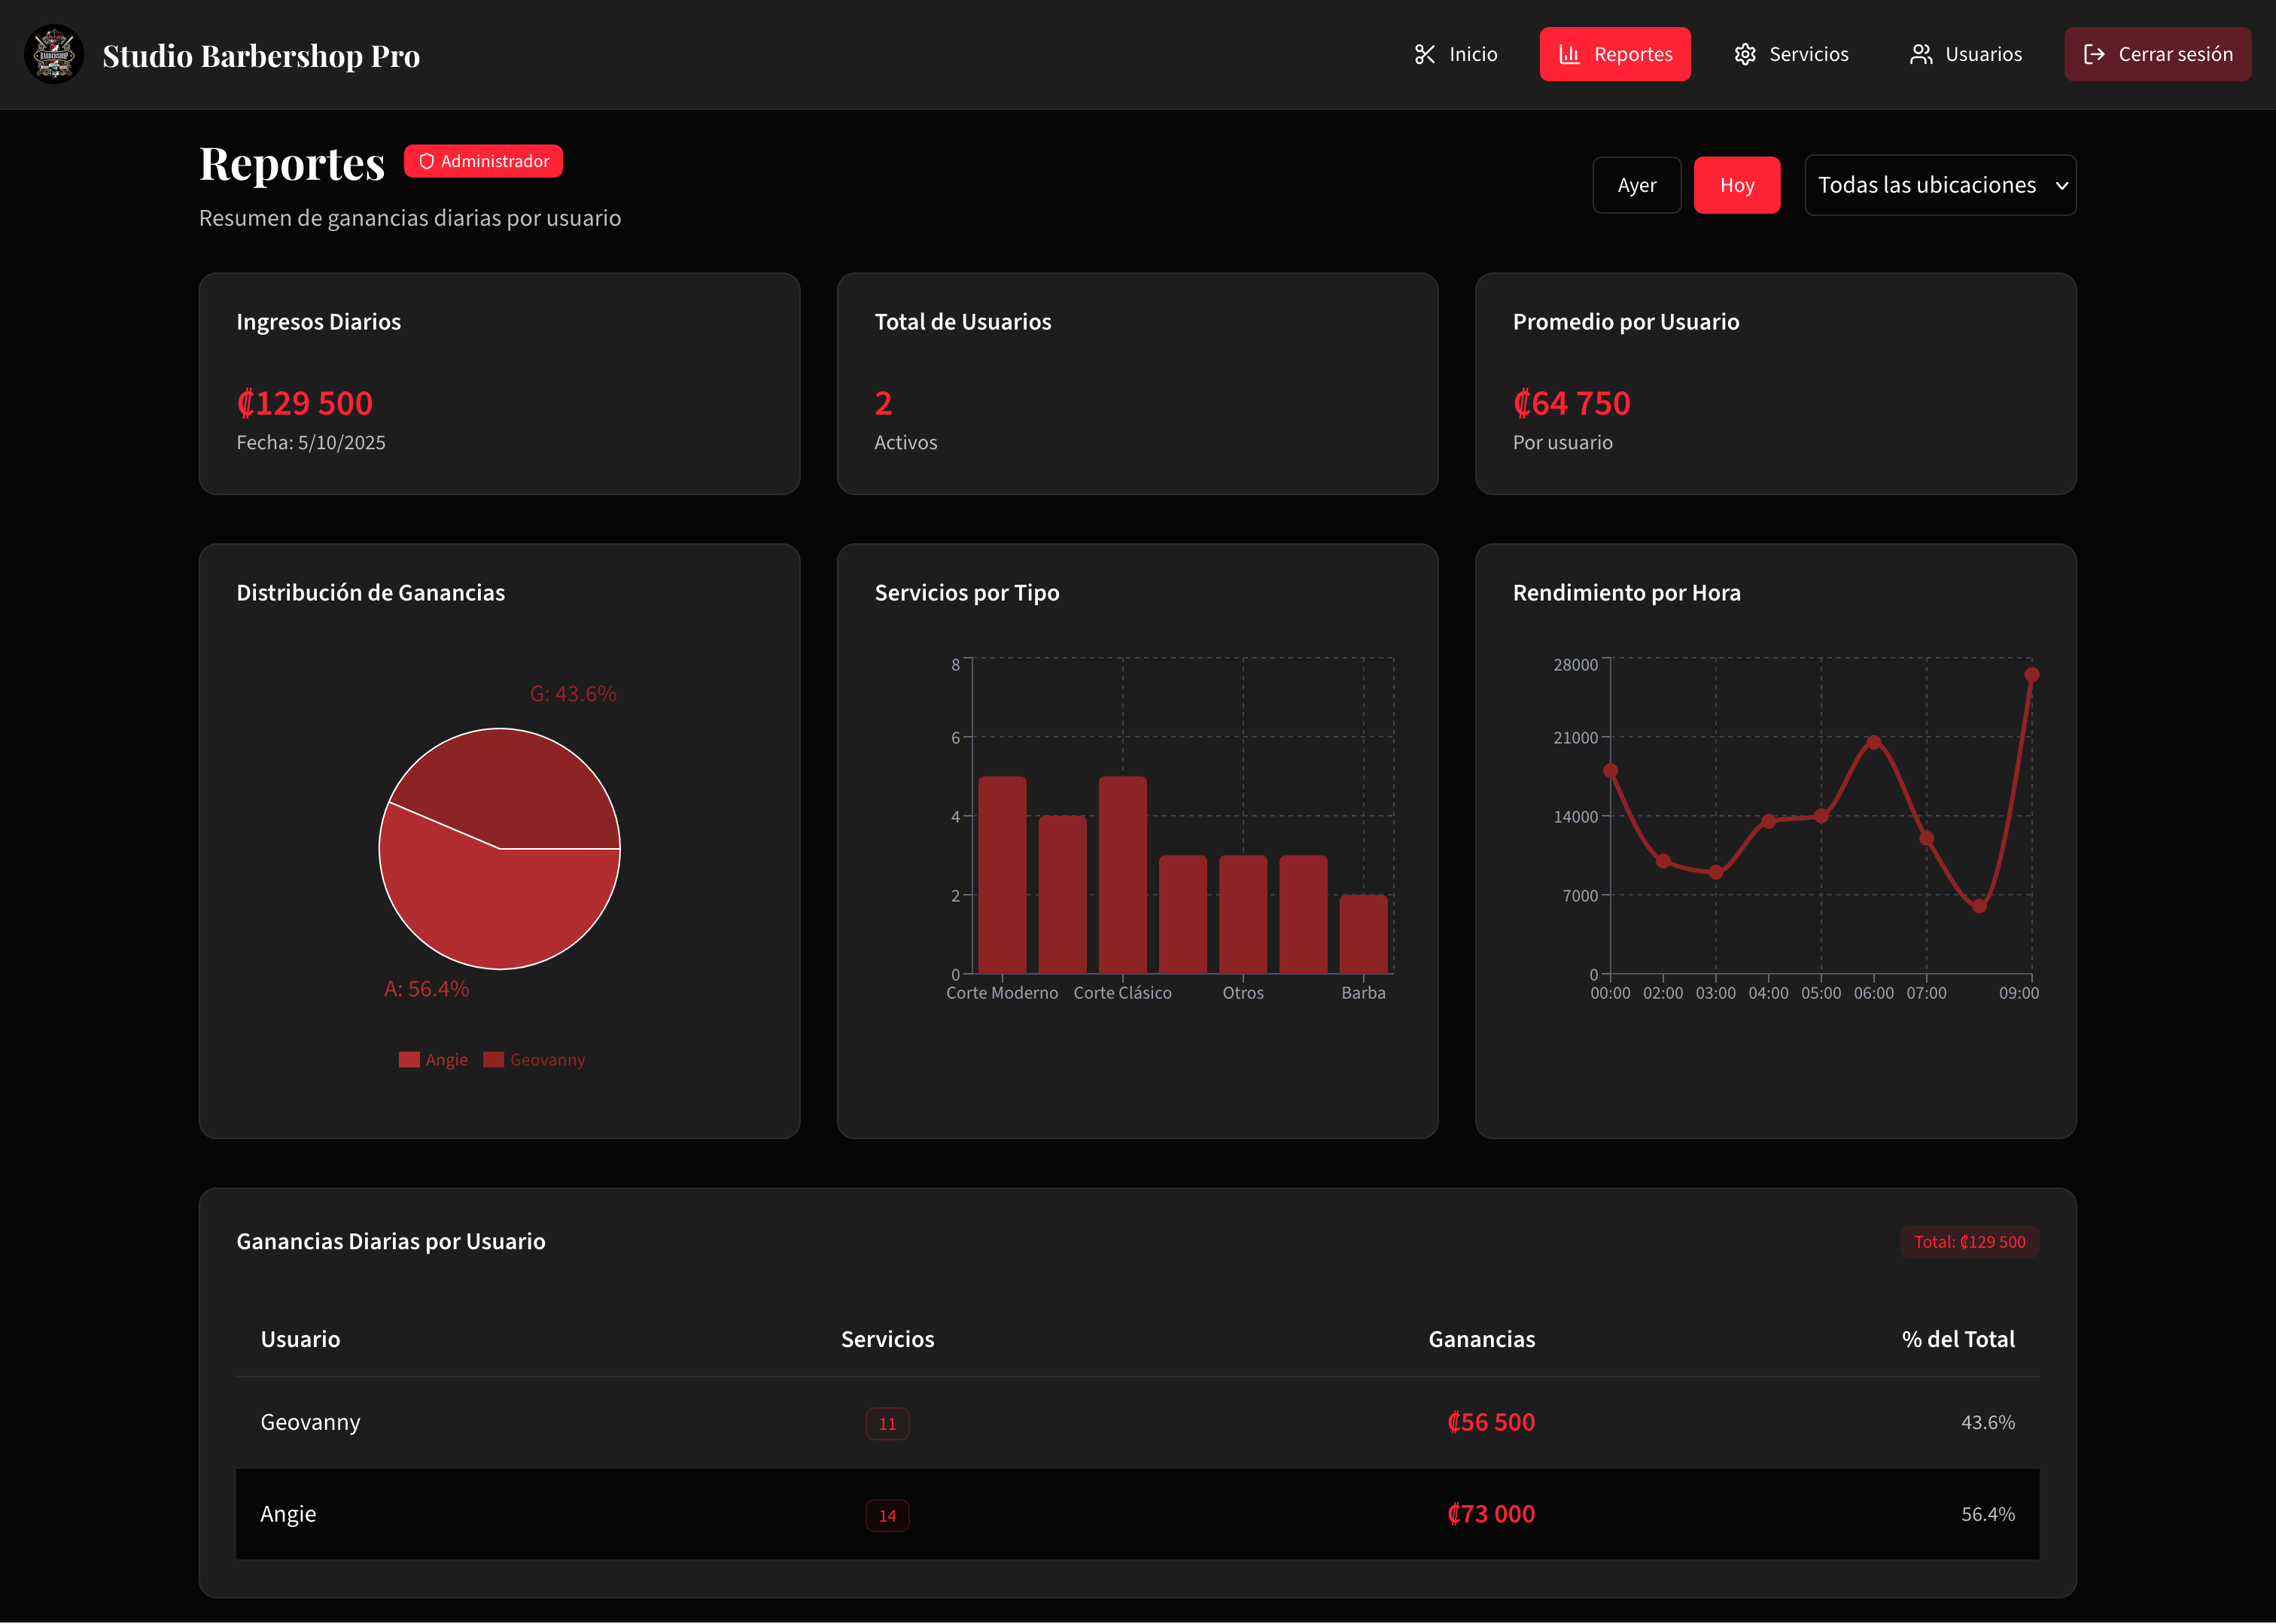Switch to the Ayer date filter
2276x1624 pixels.
coord(1637,184)
